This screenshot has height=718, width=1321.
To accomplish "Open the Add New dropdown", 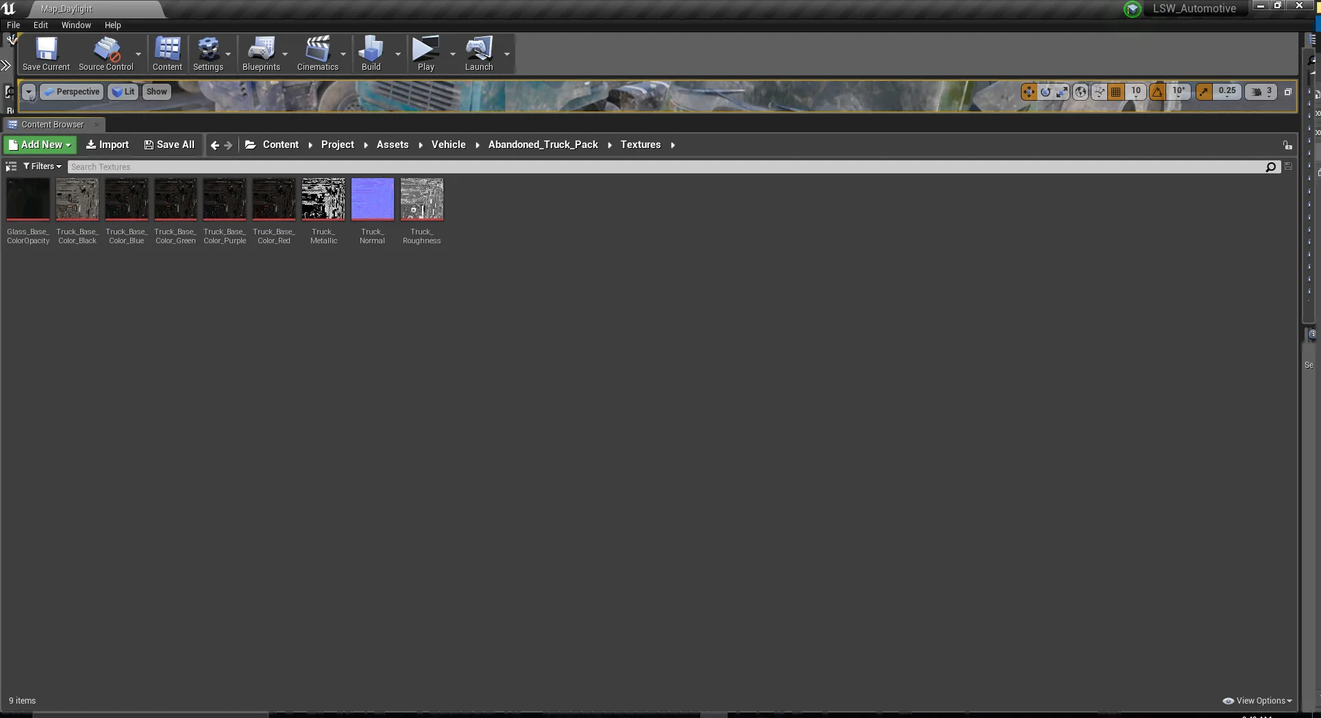I will click(x=40, y=145).
